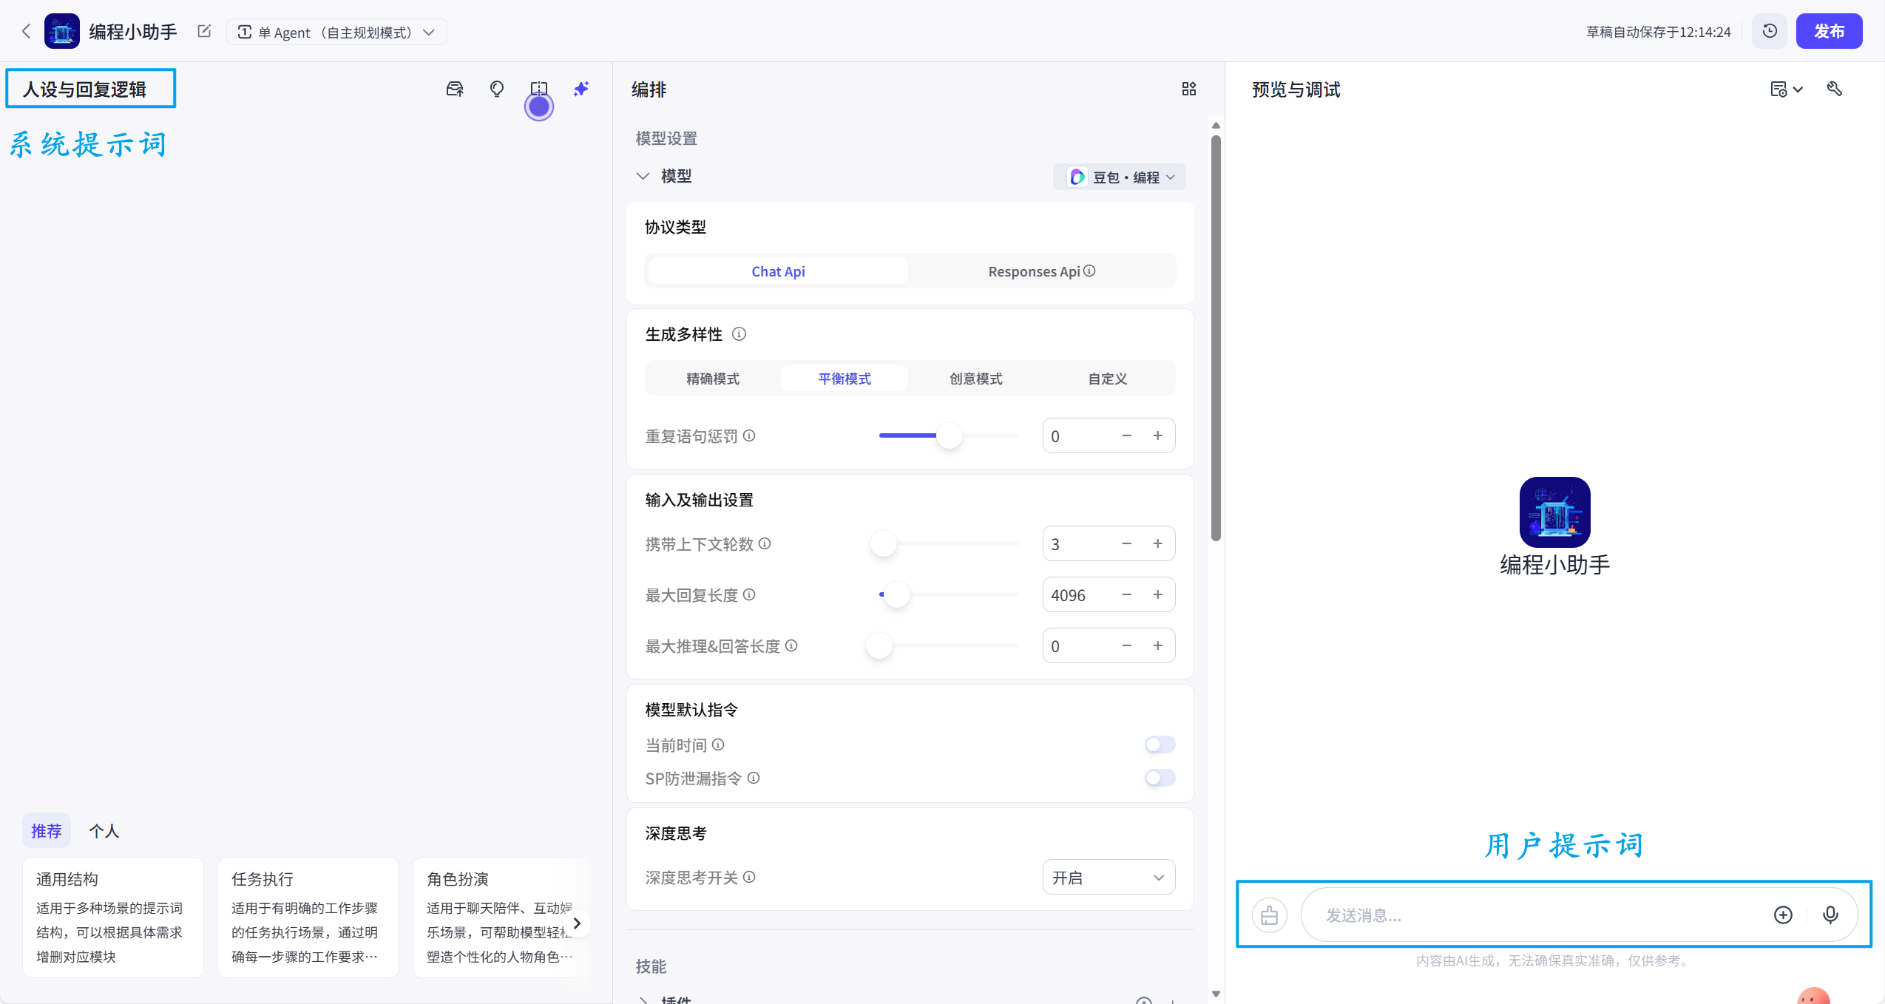Open the grid view icon beside 编排
This screenshot has height=1004, width=1885.
click(1188, 88)
